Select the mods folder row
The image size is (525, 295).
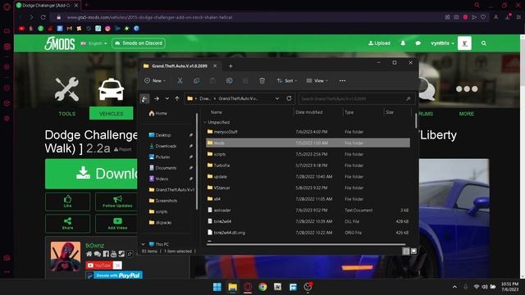(308, 143)
